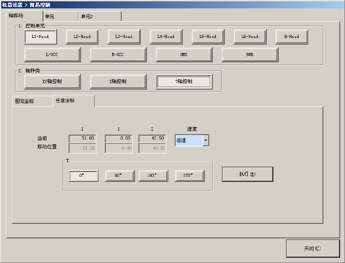Image resolution: width=345 pixels, height=263 pixels.
Task: Select the L1-Head control unit
Action: 40,37
